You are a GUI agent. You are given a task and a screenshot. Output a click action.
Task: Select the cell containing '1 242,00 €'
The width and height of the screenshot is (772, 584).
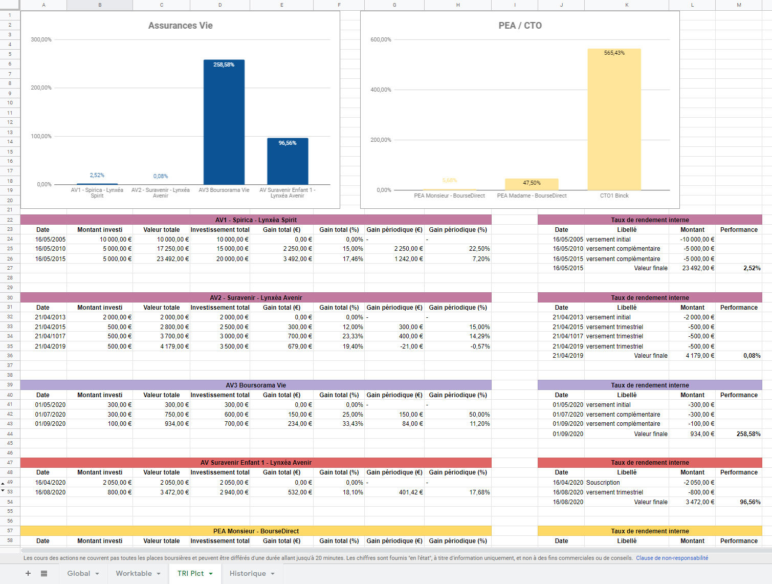[394, 259]
